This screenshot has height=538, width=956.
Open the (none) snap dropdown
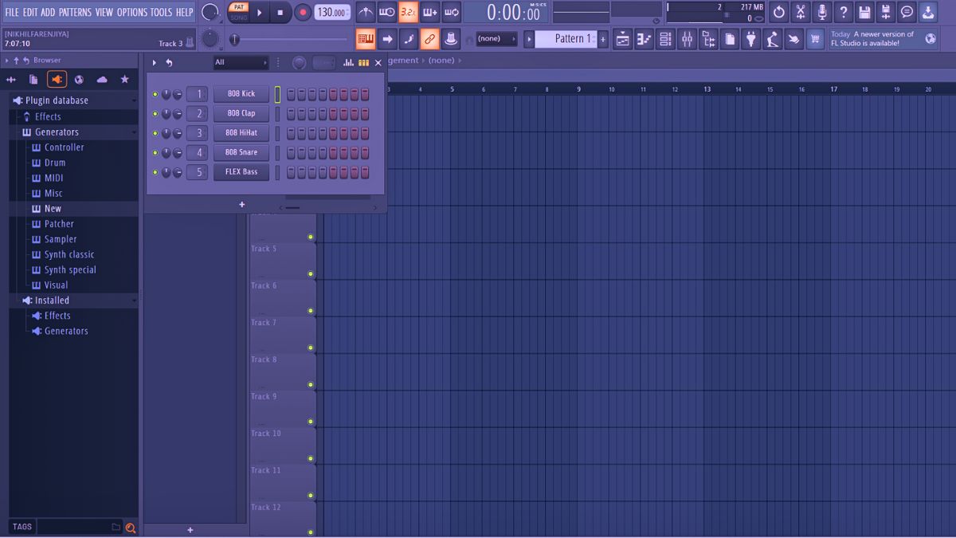[496, 38]
